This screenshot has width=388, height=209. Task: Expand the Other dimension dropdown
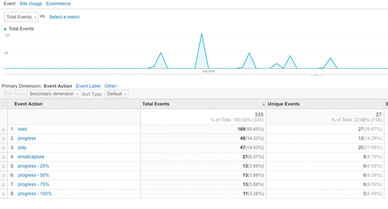(111, 86)
